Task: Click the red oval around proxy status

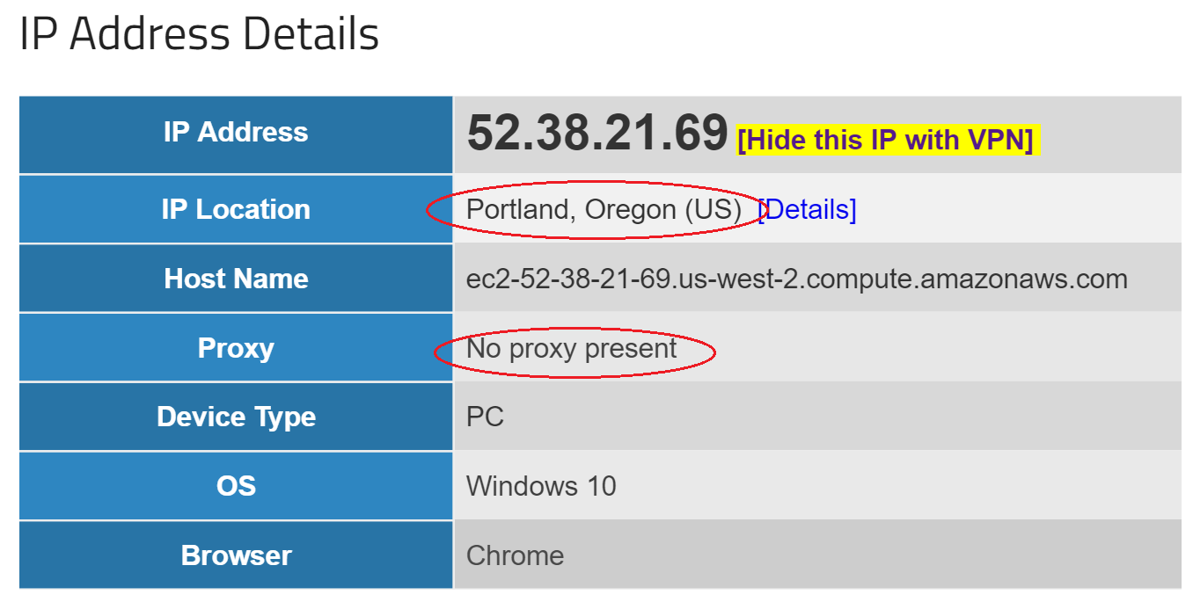Action: click(x=575, y=352)
